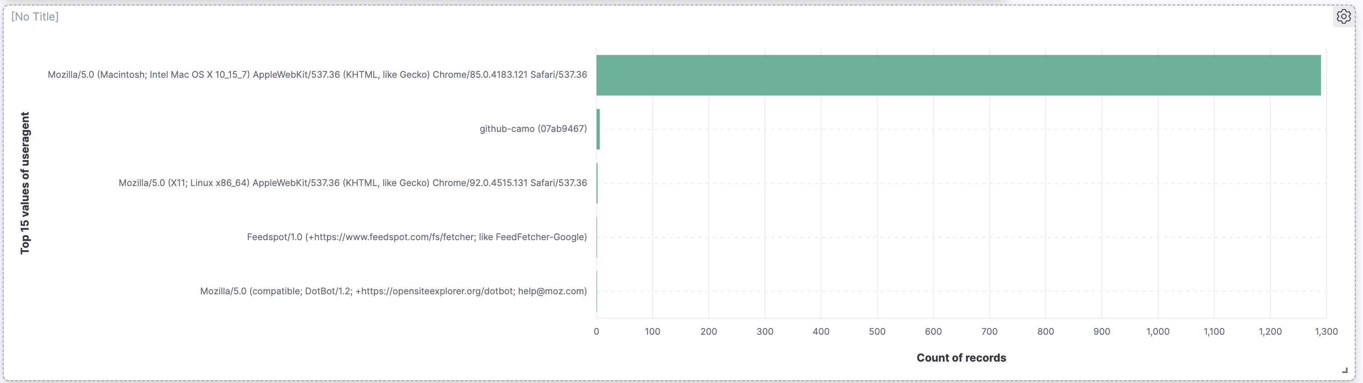Click the 1,200 axis tick label
This screenshot has height=383, width=1363.
click(1270, 332)
